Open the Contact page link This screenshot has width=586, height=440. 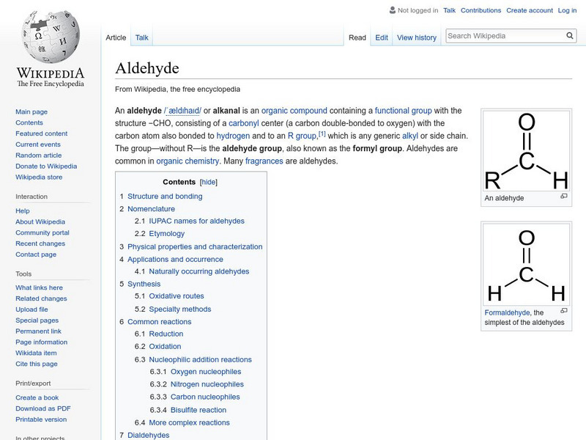pyautogui.click(x=36, y=254)
